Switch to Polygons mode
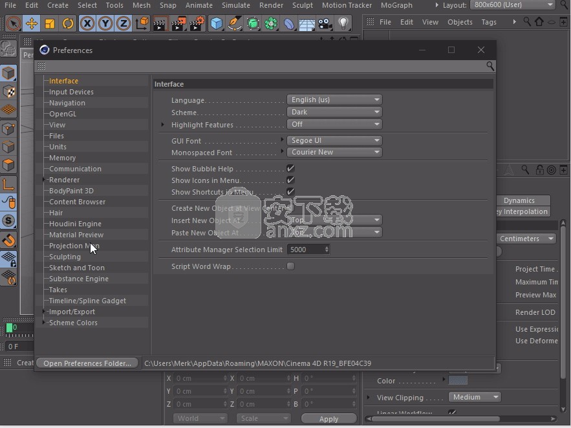571x428 pixels. (9, 165)
